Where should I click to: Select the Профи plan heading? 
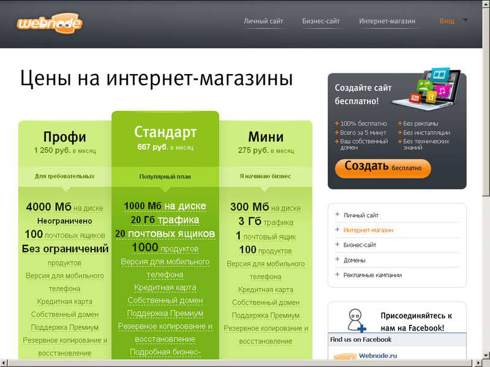point(65,136)
